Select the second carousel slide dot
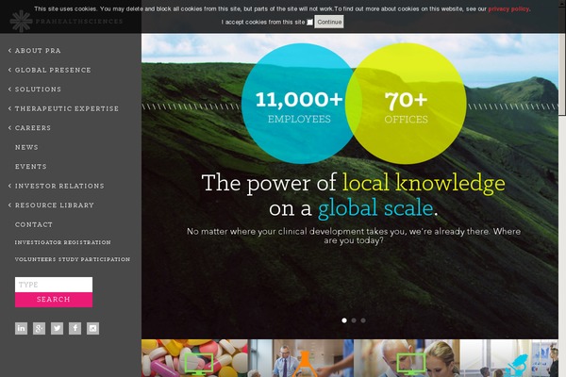 point(354,320)
